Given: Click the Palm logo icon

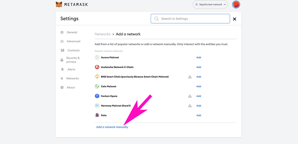Looking at the screenshot, I should point(97,115).
